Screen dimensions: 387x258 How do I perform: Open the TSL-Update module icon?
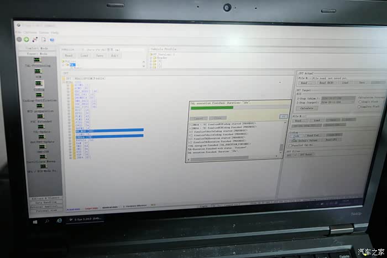pos(41,127)
